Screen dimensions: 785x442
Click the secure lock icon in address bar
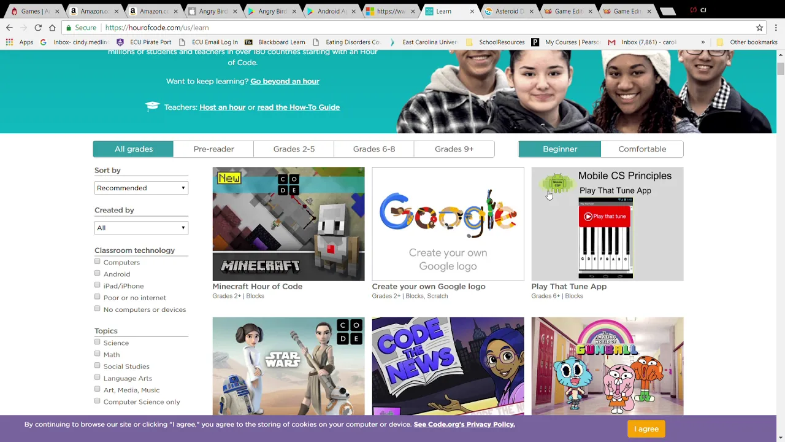69,28
